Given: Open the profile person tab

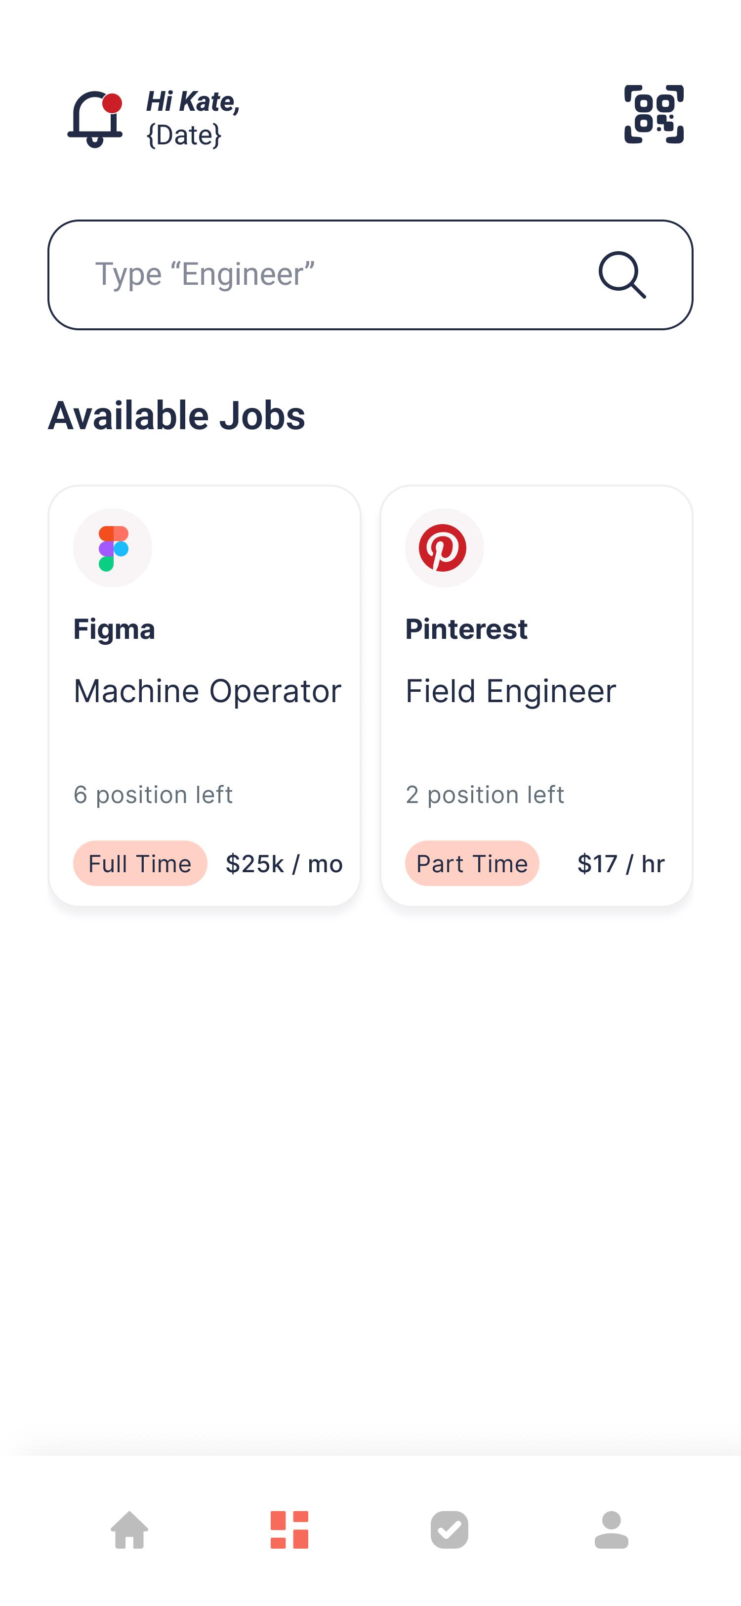Looking at the screenshot, I should [x=612, y=1529].
